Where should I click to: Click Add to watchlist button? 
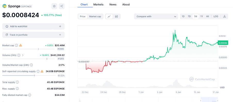pos(34,26)
